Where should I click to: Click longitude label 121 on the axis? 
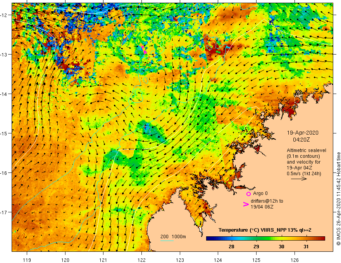tap(103, 260)
